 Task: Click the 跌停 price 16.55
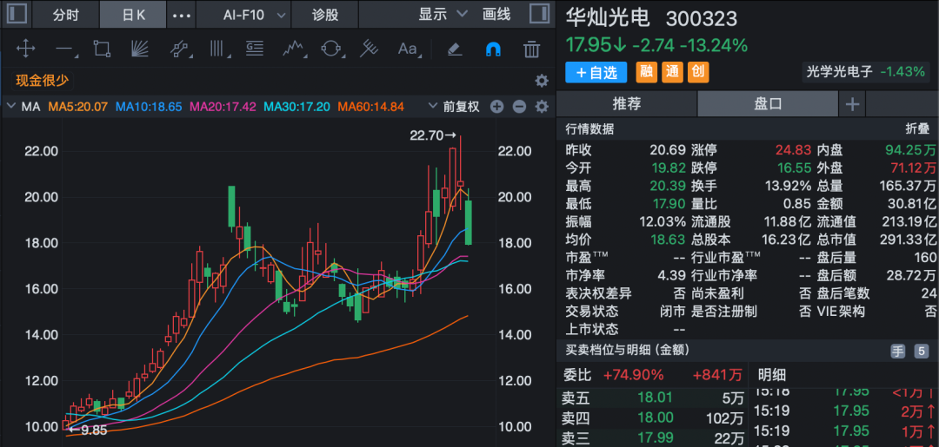pyautogui.click(x=793, y=168)
